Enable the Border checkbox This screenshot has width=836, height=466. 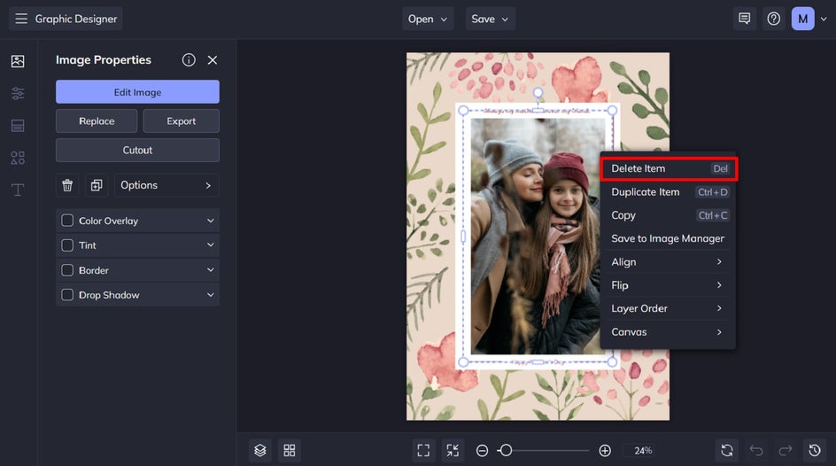pos(67,270)
